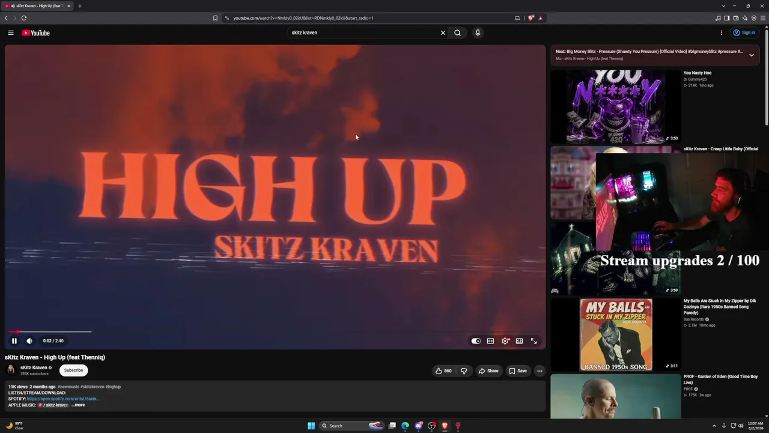Reload the current page
Screen dimensions: 769x433
click(24, 18)
